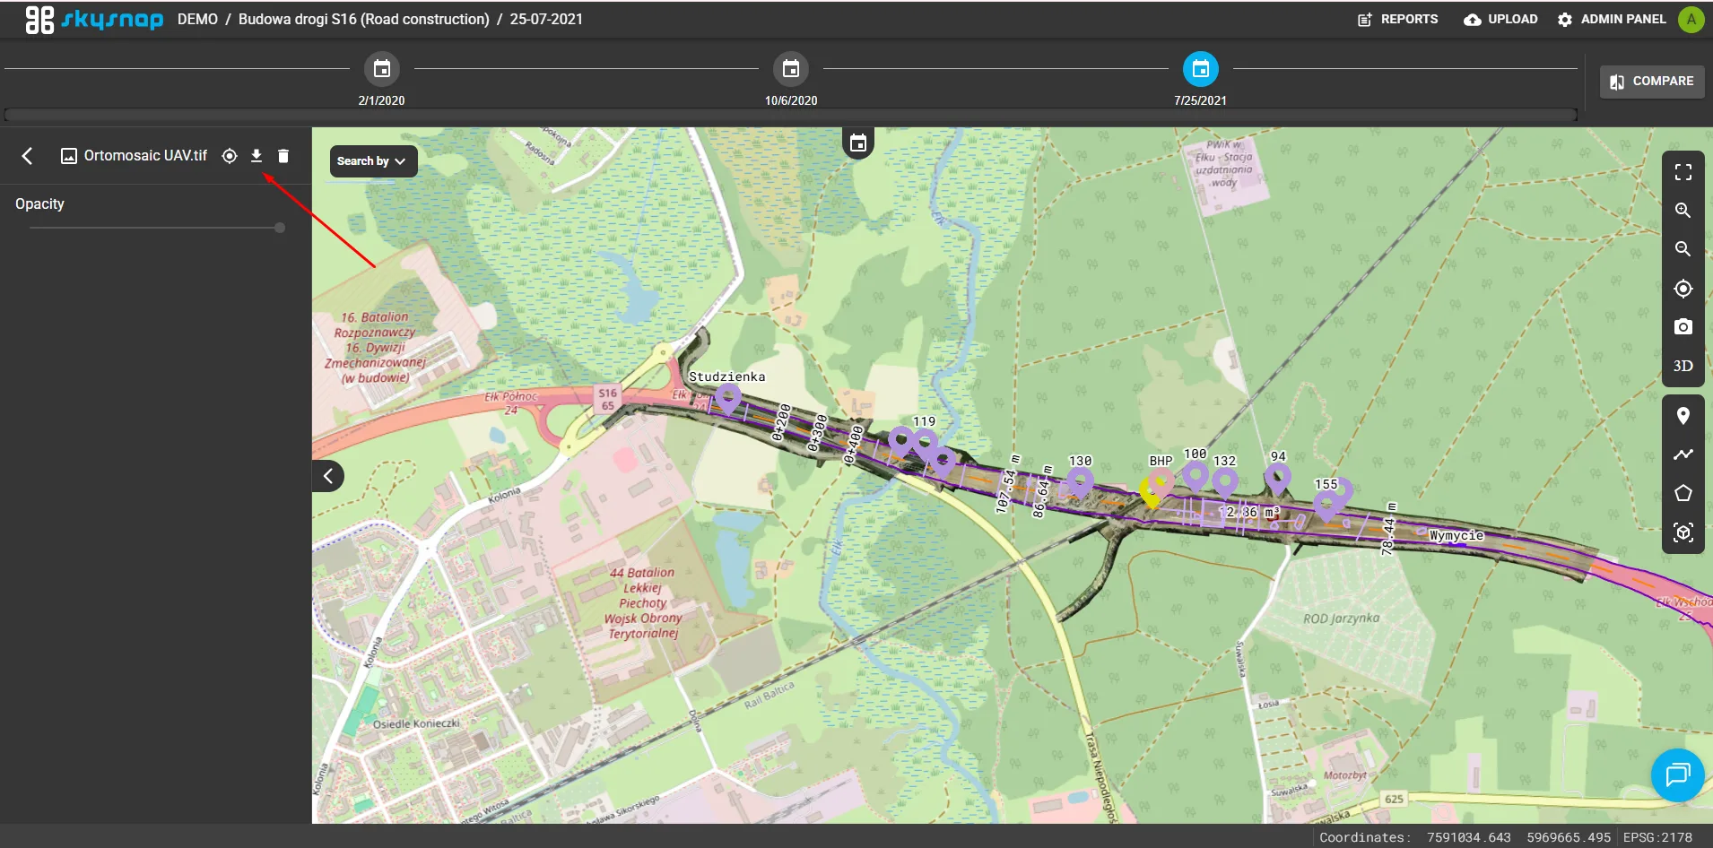Select the add point marker tool

click(x=1683, y=416)
